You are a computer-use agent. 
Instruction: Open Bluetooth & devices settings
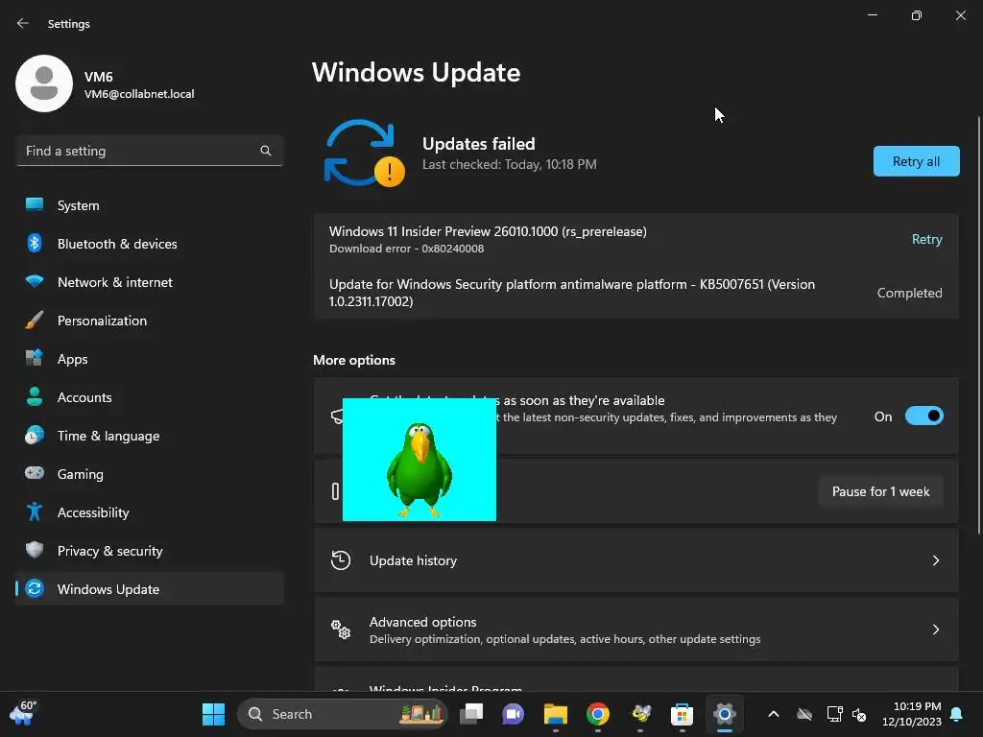point(150,244)
